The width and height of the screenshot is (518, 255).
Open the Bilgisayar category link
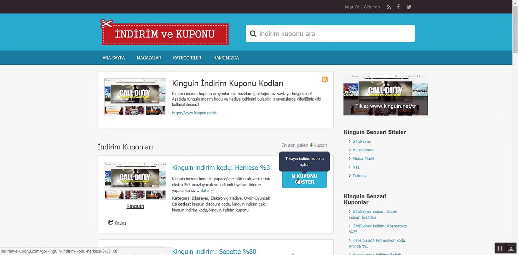[x=200, y=198]
